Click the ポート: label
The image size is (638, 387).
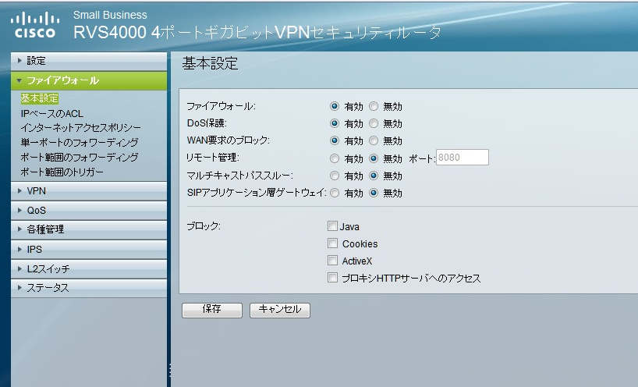click(422, 158)
